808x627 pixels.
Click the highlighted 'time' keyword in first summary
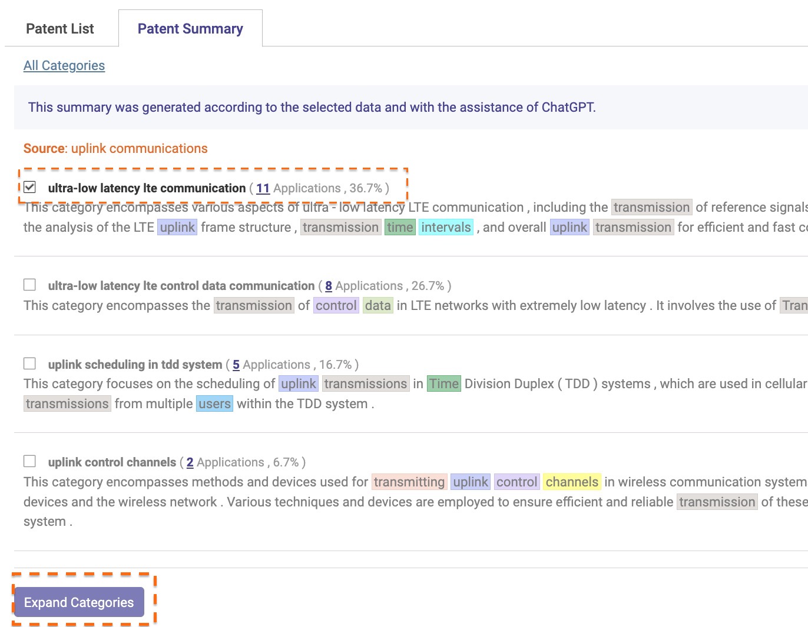pos(400,227)
